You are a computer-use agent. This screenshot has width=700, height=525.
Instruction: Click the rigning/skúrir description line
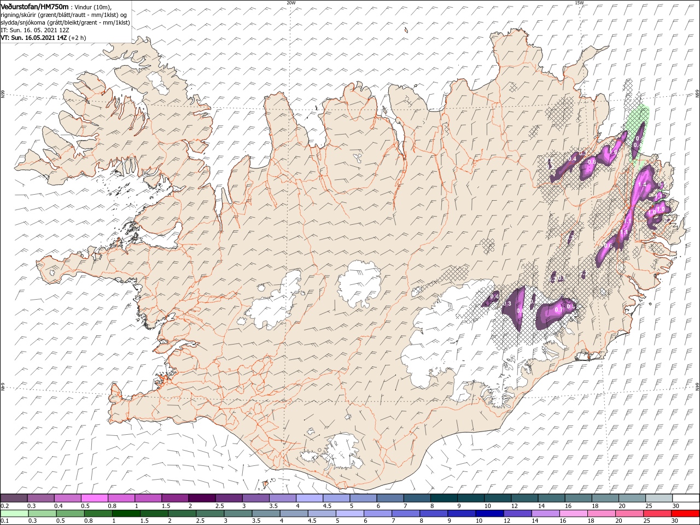tap(64, 15)
